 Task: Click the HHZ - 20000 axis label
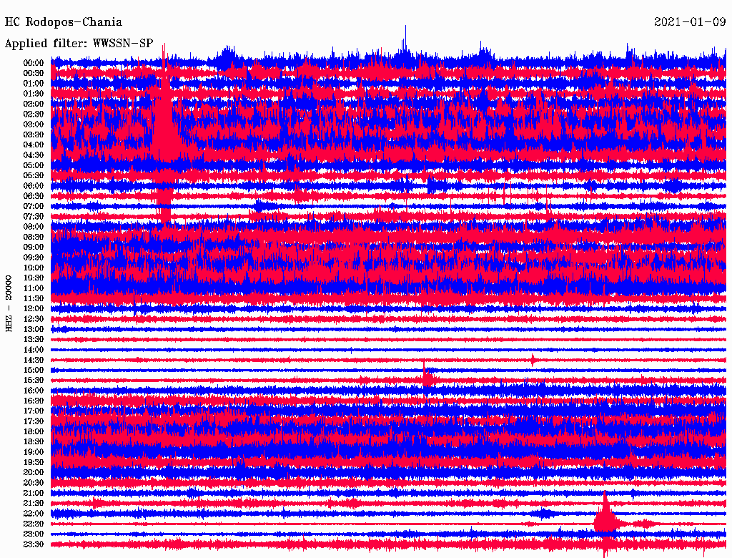click(x=9, y=303)
